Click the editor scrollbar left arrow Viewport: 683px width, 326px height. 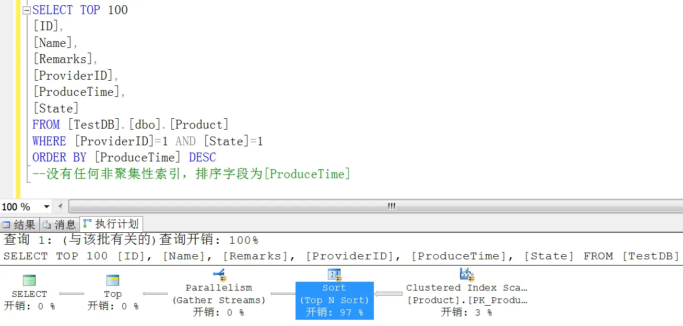(x=60, y=206)
